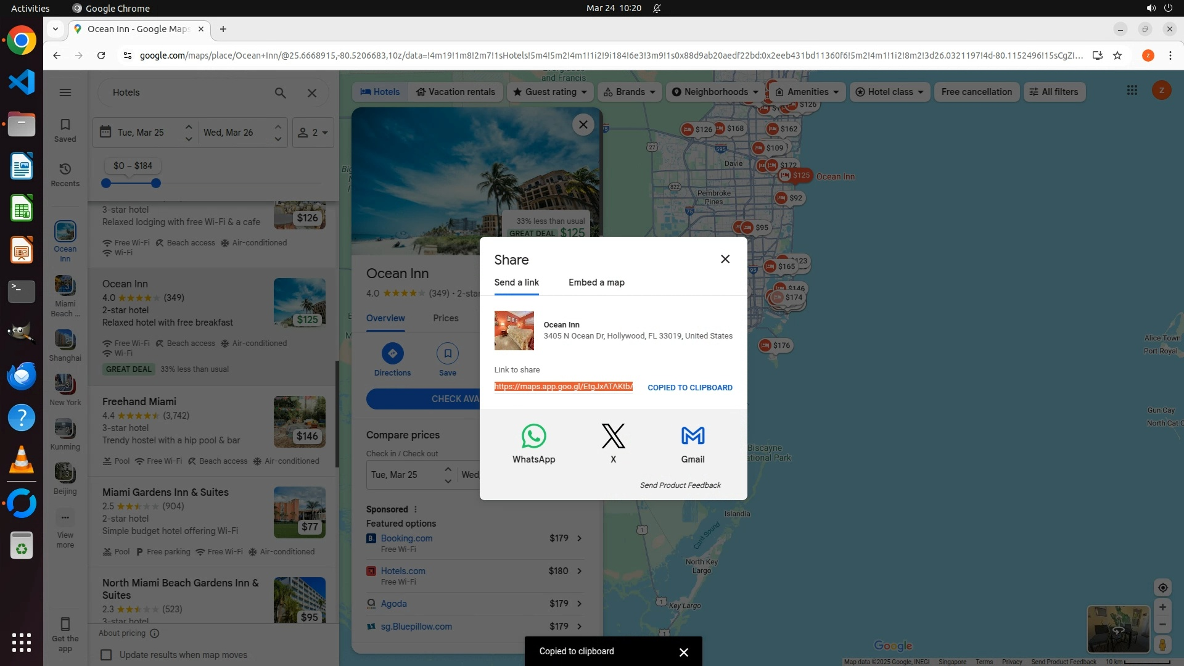
Task: Switch to Embed a map tab
Action: (596, 282)
